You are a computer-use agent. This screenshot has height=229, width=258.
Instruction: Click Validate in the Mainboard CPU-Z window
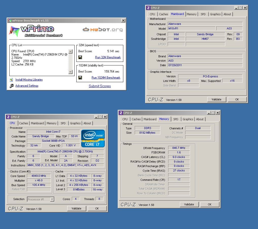[x=216, y=99]
